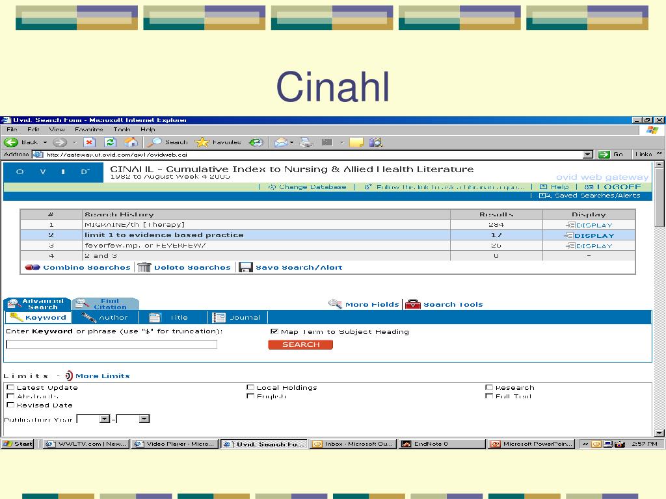This screenshot has height=499, width=666.
Task: Click the More Limits target icon
Action: [x=68, y=376]
